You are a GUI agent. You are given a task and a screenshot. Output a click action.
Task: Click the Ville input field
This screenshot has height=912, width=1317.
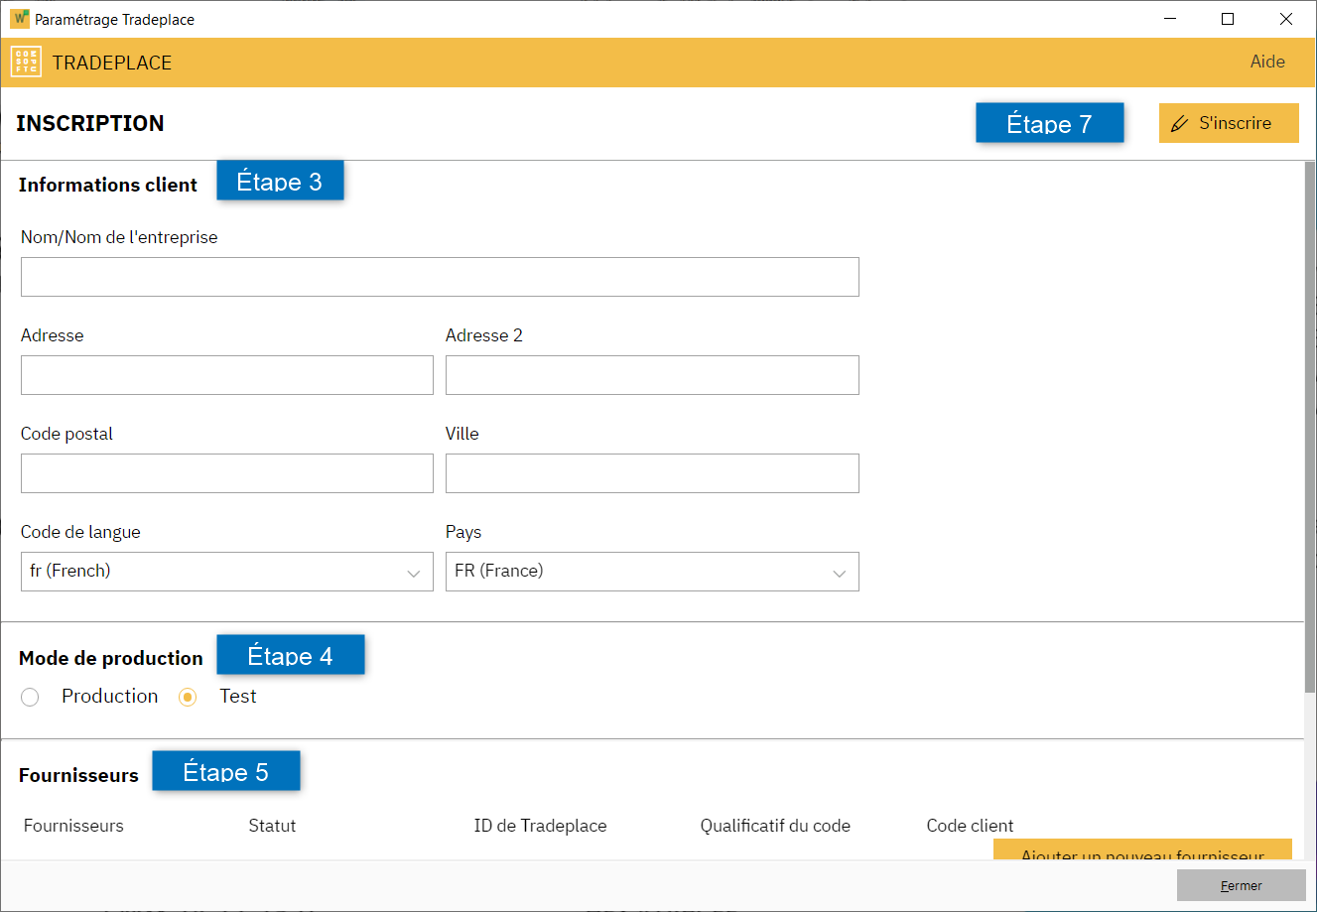pos(652,473)
